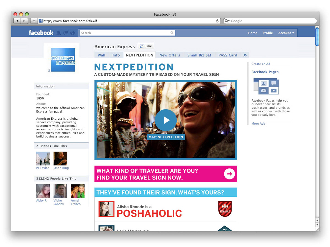330x247 pixels.
Task: Go to Profile in the Facebook header
Action: (268, 33)
